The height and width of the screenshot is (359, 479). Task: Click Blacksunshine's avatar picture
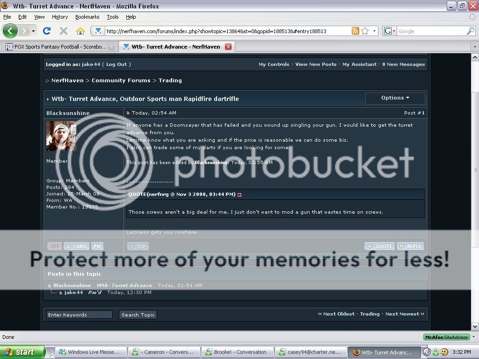pyautogui.click(x=61, y=136)
